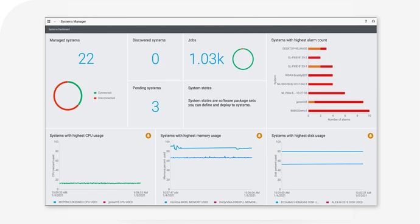The width and height of the screenshot is (420, 224).
Task: Click the Number of alarms axis label
Action: 339,119
